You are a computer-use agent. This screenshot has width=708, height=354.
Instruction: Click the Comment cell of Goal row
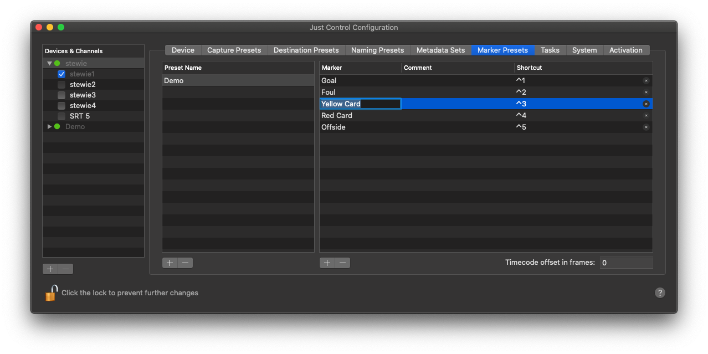click(458, 80)
